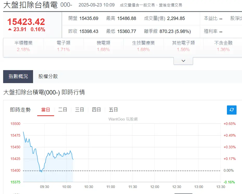242x194 pixels.
Task: Select 二日 chart range
Action: coord(62,110)
